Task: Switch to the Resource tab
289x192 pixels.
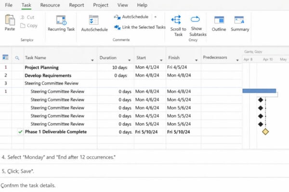Action: (50, 5)
